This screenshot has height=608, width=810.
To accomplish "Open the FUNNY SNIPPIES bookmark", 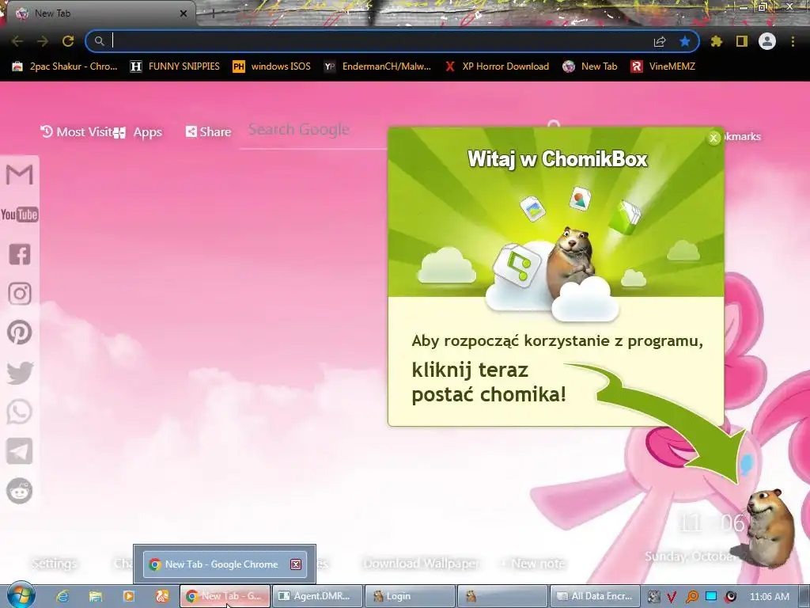I will pyautogui.click(x=175, y=66).
